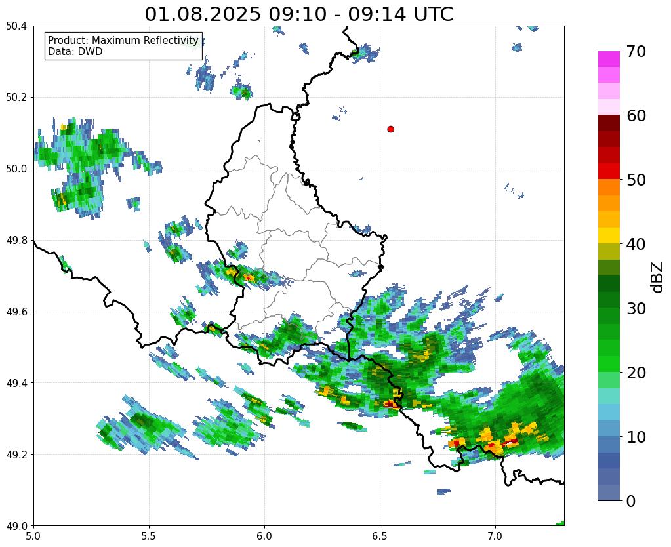This screenshot has height=547, width=671.
Task: Click the orange colorbar segment at 50
Action: pyautogui.click(x=609, y=188)
